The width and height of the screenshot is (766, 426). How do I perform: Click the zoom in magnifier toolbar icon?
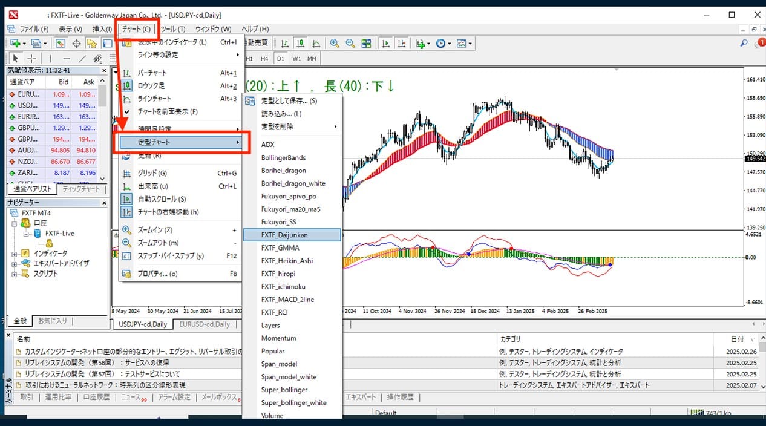tap(335, 43)
